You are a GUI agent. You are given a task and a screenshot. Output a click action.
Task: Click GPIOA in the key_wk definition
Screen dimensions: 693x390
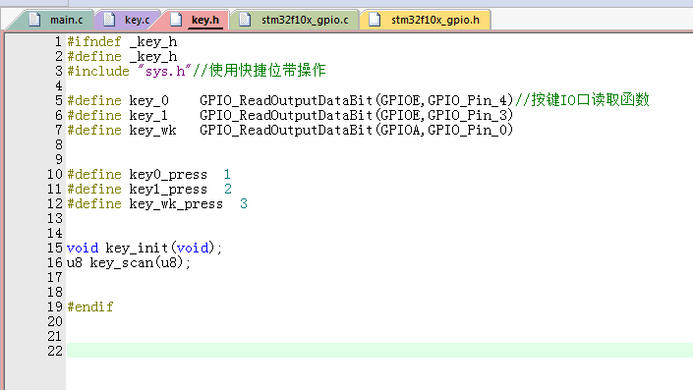click(x=400, y=131)
